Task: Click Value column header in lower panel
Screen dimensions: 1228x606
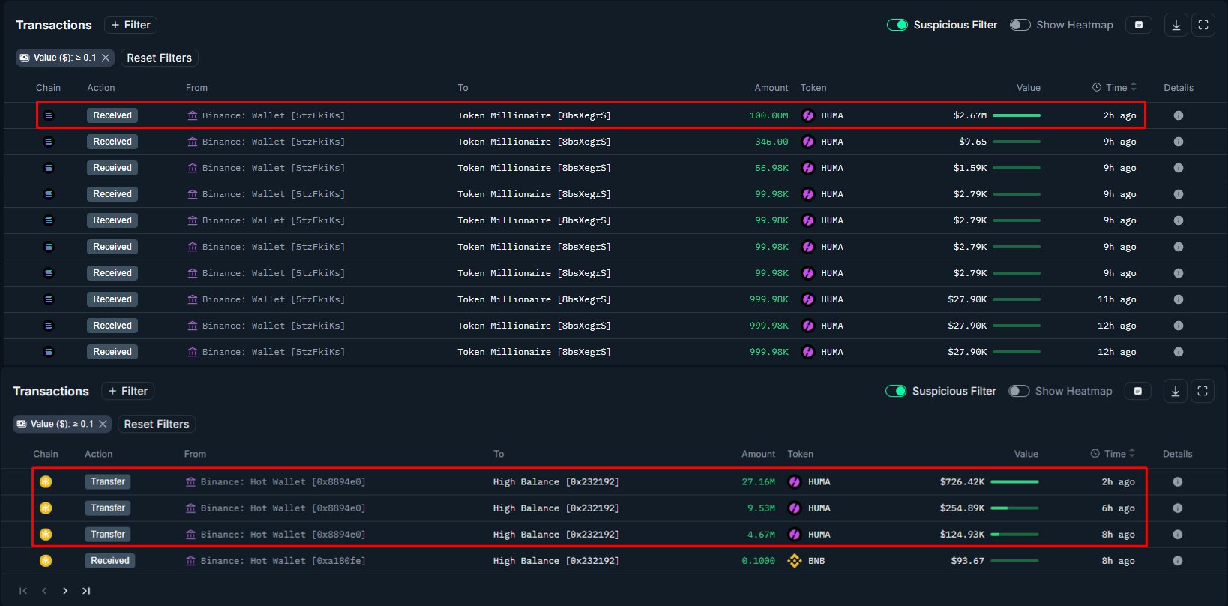Action: tap(1026, 454)
